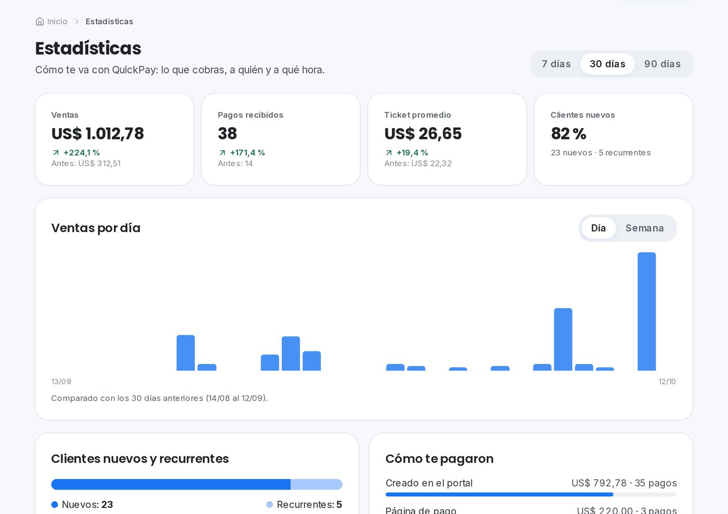Click the home icon in the breadcrumb
The width and height of the screenshot is (728, 514).
[x=40, y=21]
